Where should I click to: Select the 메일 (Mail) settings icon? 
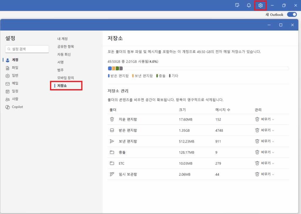point(7,83)
